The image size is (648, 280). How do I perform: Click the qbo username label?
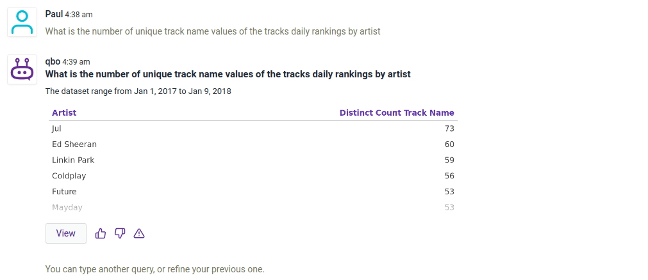(x=53, y=61)
